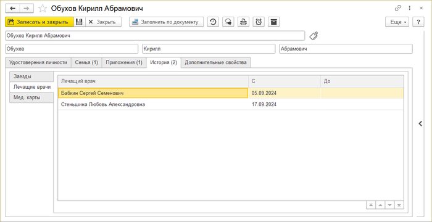This screenshot has height=222, width=432.
Task: Switch to Заезды side tab
Action: pyautogui.click(x=31, y=76)
